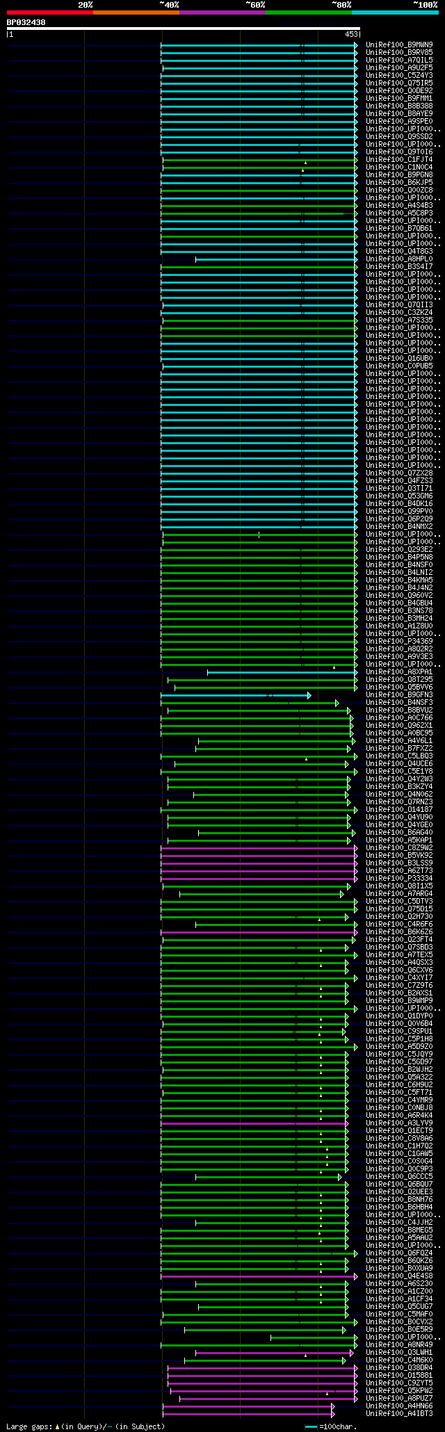445x1432 pixels.
Task: Click the UniRef100_C1FJT4 entry
Action: coord(399,159)
